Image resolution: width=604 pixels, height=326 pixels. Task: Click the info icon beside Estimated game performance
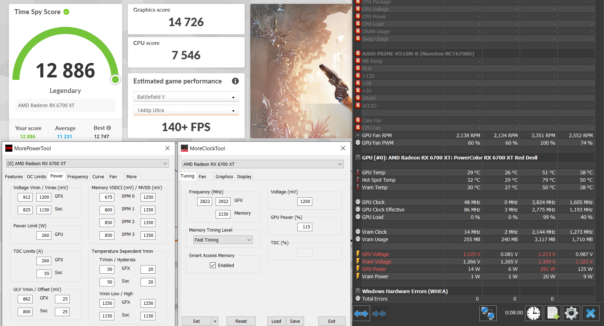tap(235, 81)
